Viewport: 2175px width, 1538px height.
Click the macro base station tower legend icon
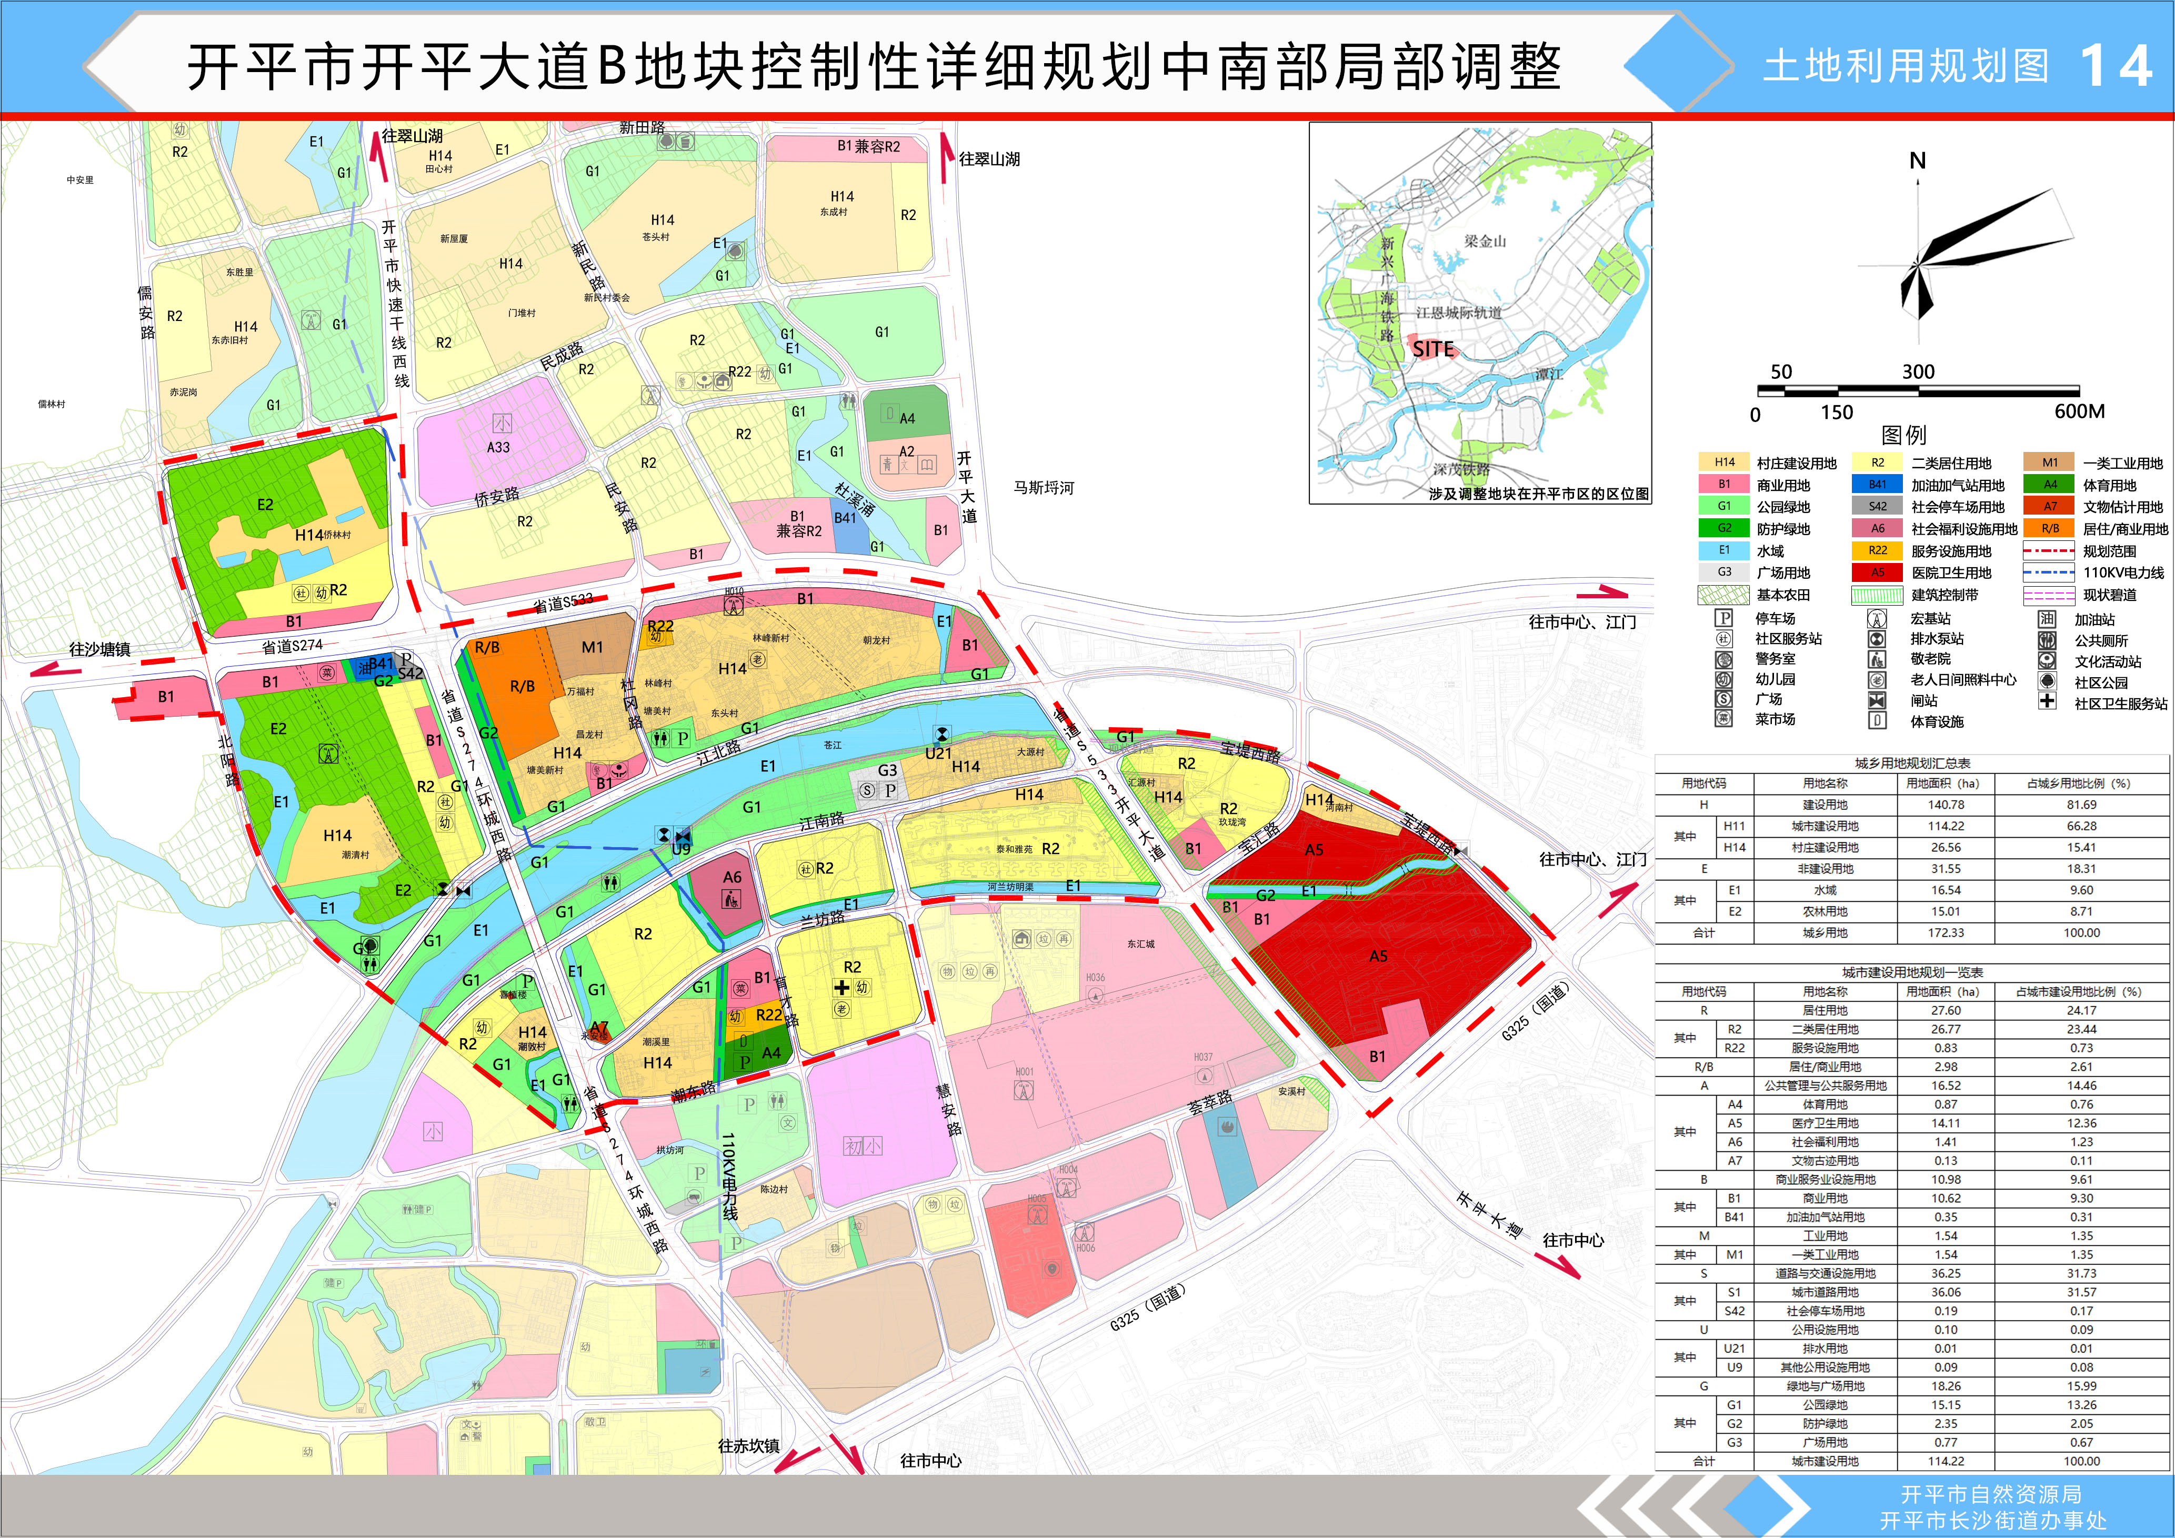[x=1877, y=618]
